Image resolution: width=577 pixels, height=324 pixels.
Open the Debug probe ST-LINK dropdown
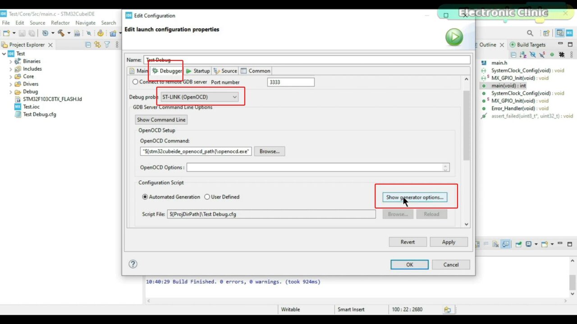click(200, 97)
